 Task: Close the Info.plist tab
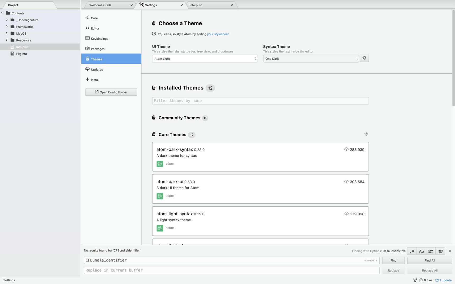coord(232,5)
